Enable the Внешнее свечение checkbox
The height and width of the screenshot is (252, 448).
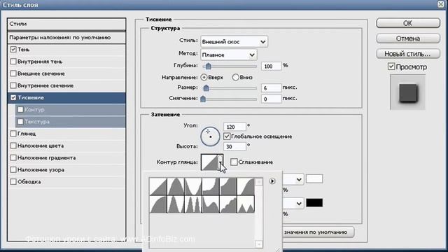point(13,73)
